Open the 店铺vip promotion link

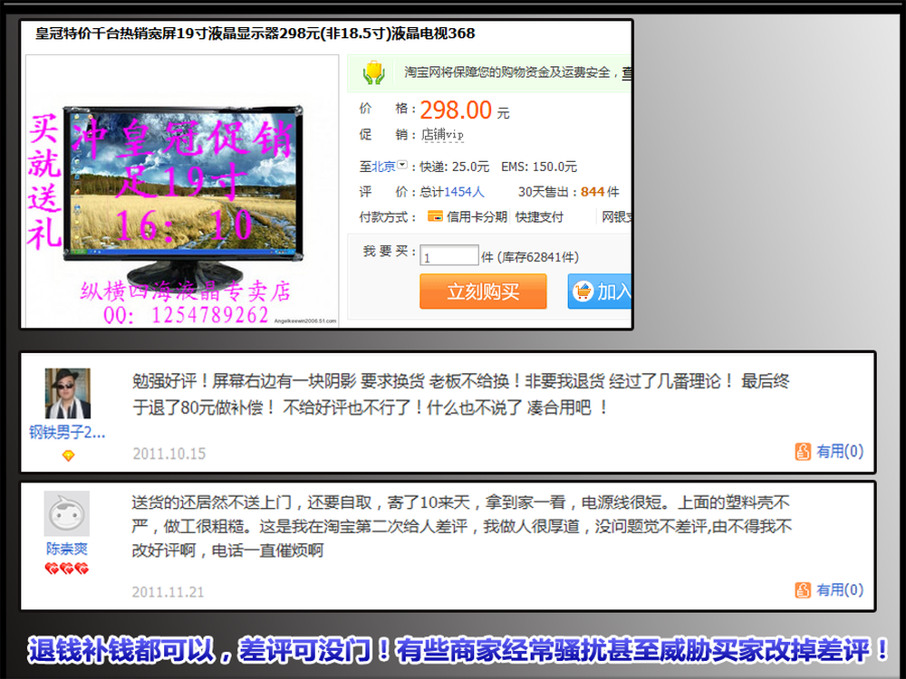tap(442, 135)
